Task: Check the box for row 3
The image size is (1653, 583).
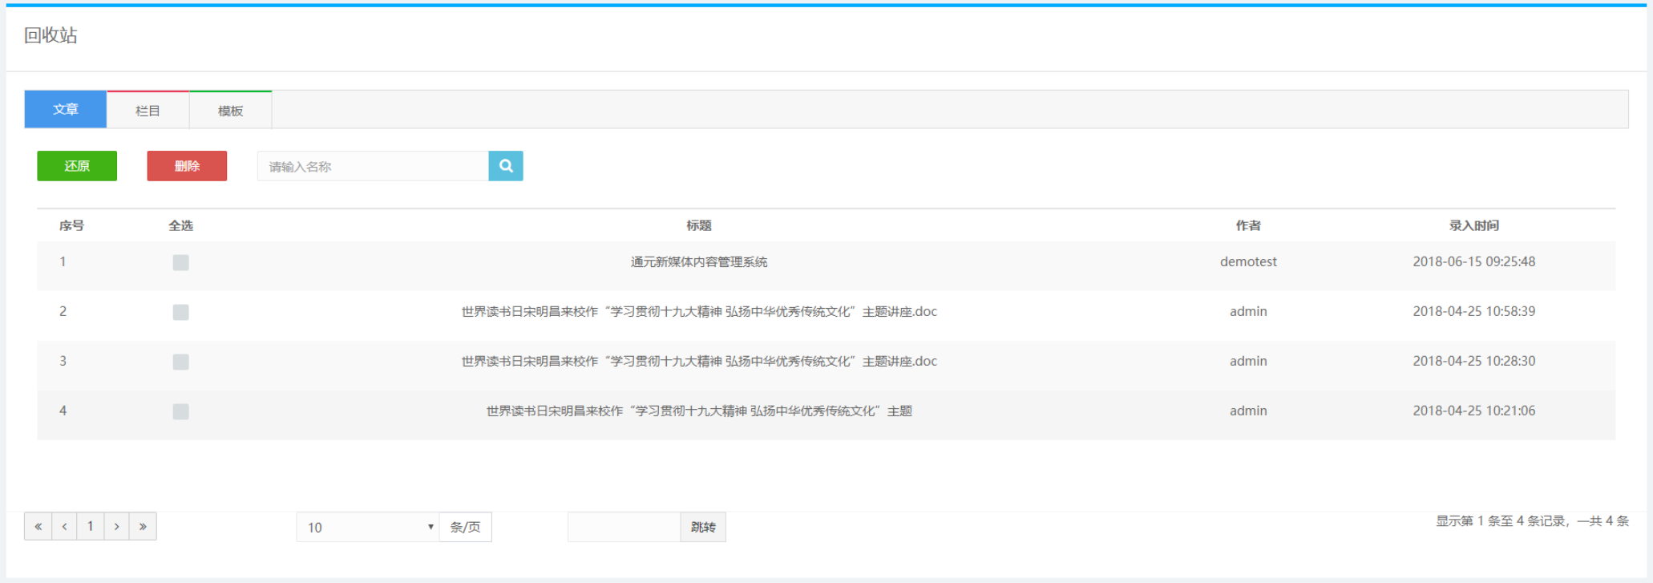Action: pyautogui.click(x=181, y=362)
